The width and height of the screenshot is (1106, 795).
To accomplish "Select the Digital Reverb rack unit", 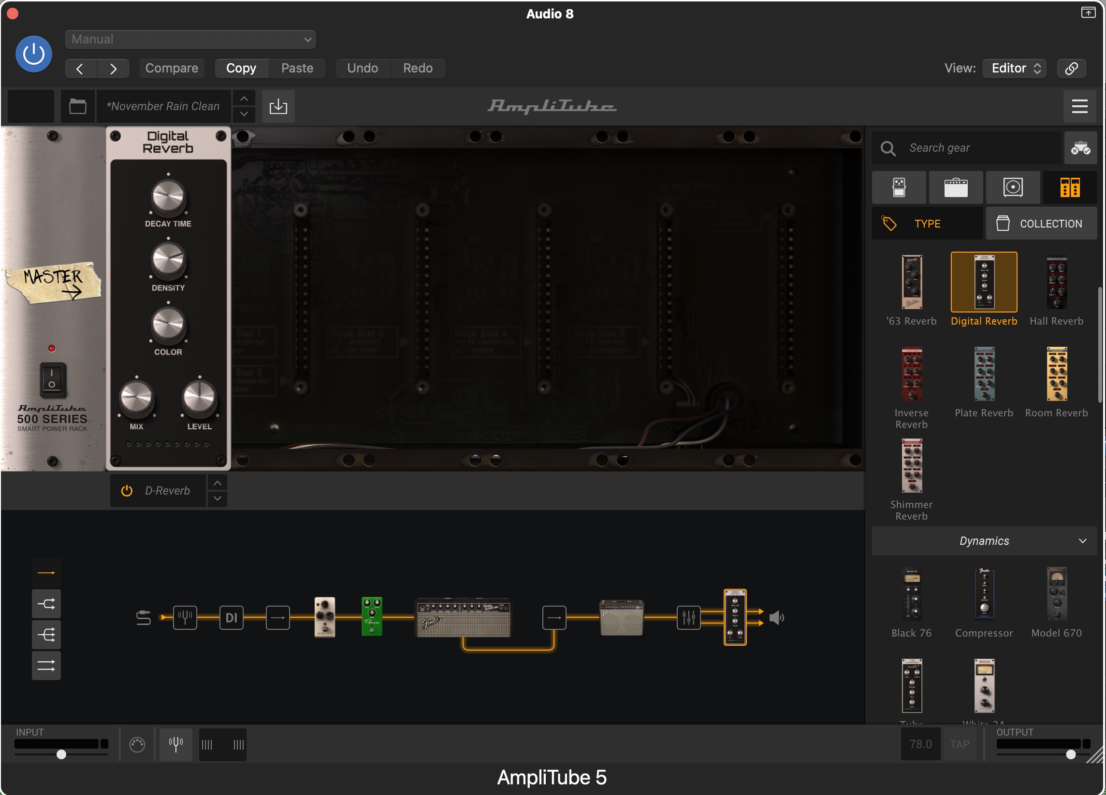I will (984, 283).
